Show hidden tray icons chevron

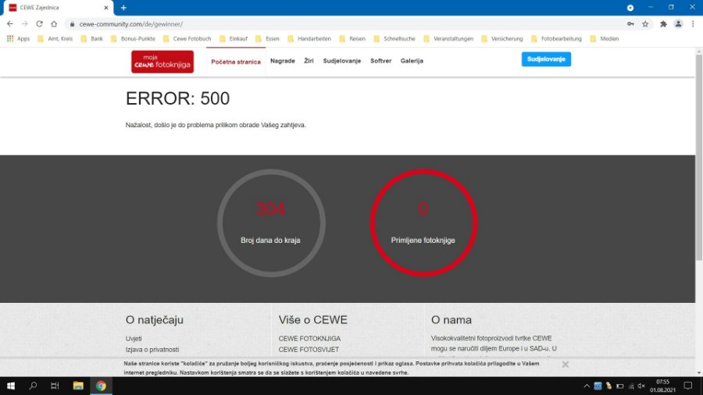(587, 386)
